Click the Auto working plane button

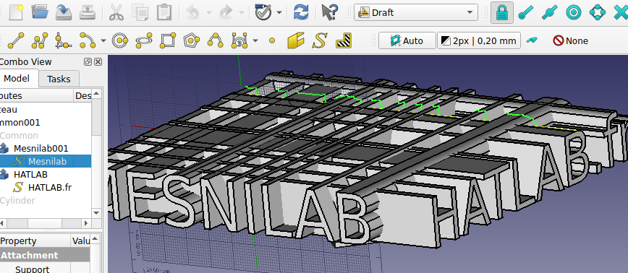coord(407,40)
